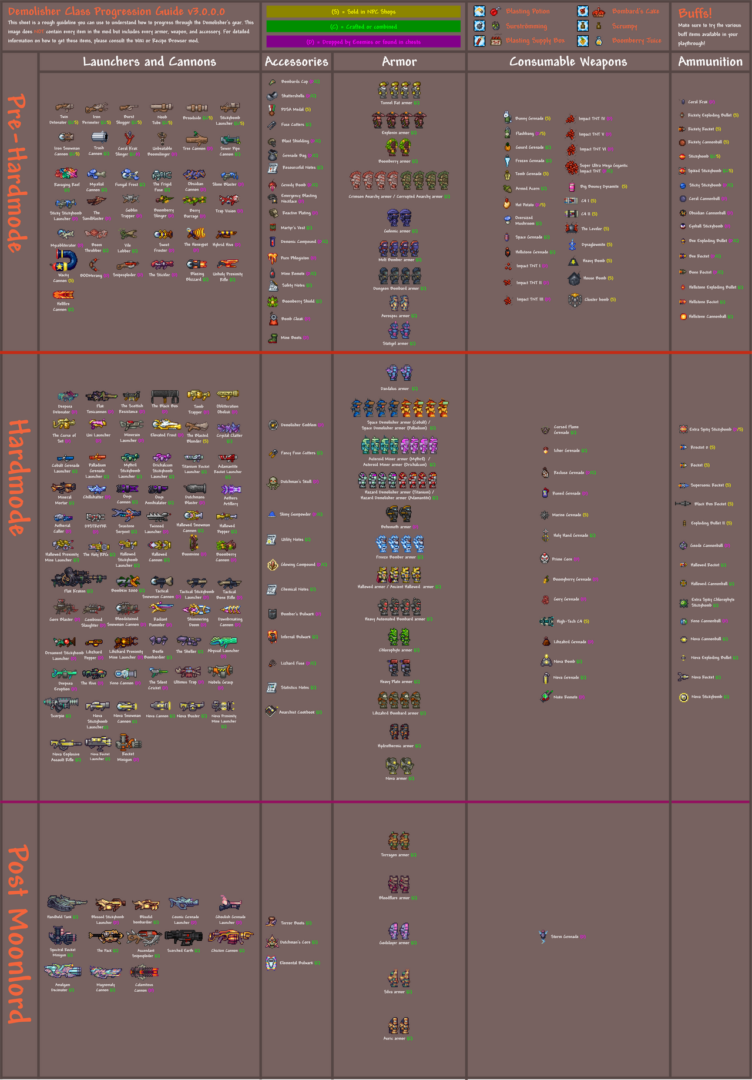Select the Scorched Earth launcher icon
This screenshot has height=1080, width=752.
pyautogui.click(x=183, y=937)
